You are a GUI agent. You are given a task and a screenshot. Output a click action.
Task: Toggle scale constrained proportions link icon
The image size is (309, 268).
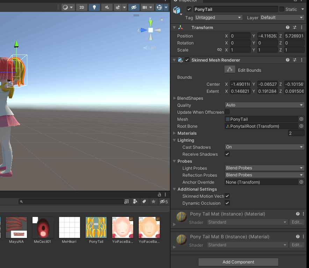[x=219, y=50]
